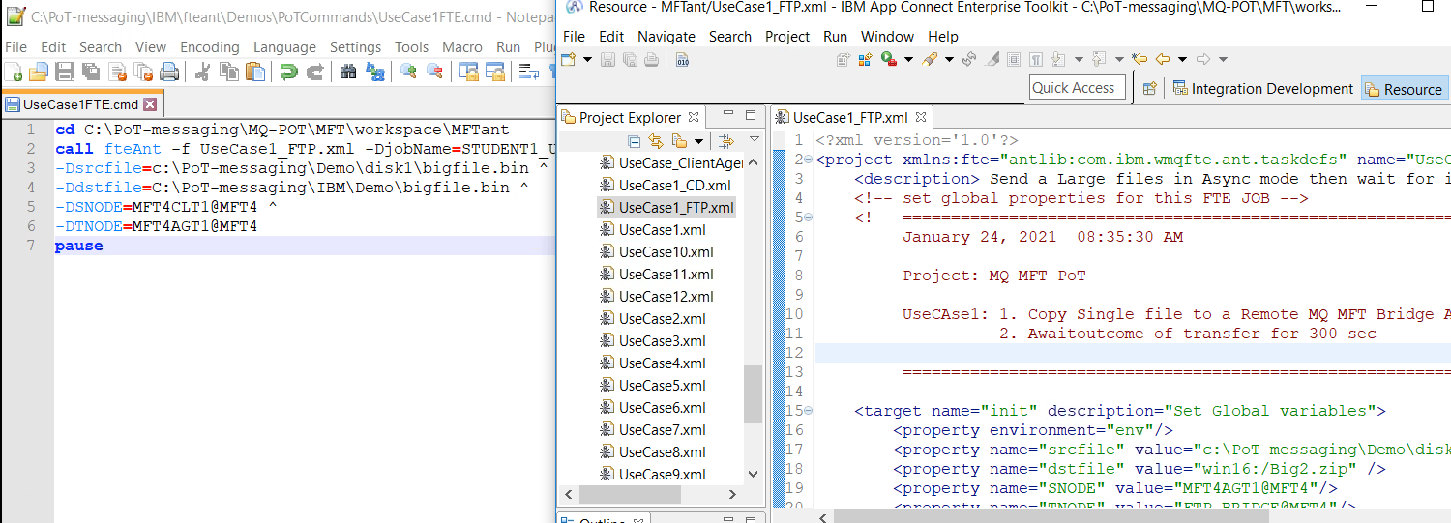
Task: Click Notepad++ New file icon
Action: coord(14,72)
